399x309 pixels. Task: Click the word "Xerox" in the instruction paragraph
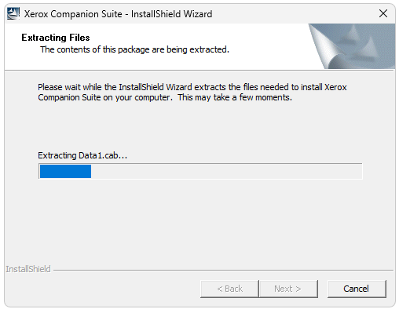pyautogui.click(x=335, y=87)
